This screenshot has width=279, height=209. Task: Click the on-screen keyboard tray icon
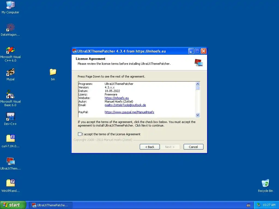248,205
